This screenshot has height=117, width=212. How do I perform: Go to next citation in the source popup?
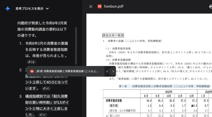click(113, 71)
